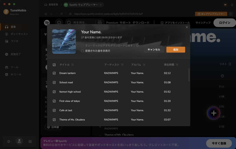Open the Spotify ウェブプレーヤー source dropdown
Image resolution: width=236 pixels, height=149 pixels.
pos(83,5)
